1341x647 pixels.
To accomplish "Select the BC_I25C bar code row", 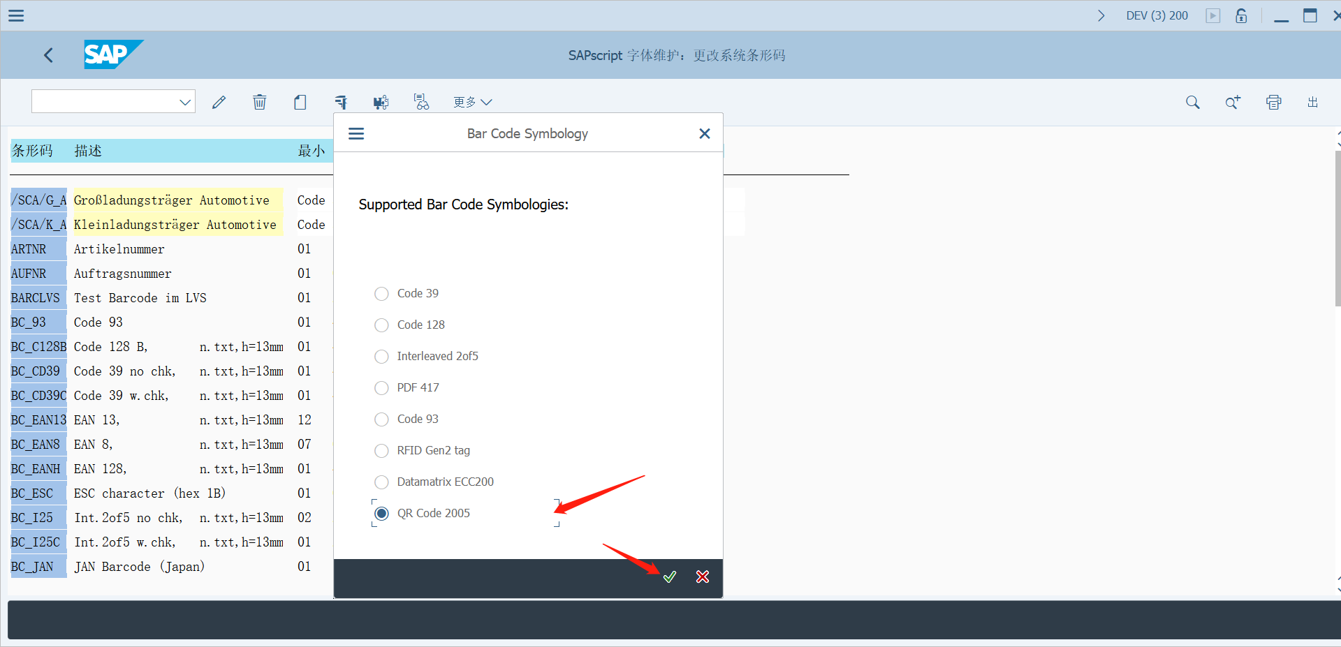I will 38,542.
